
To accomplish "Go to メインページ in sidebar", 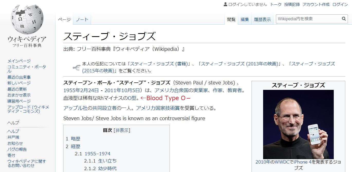I will (19, 61).
